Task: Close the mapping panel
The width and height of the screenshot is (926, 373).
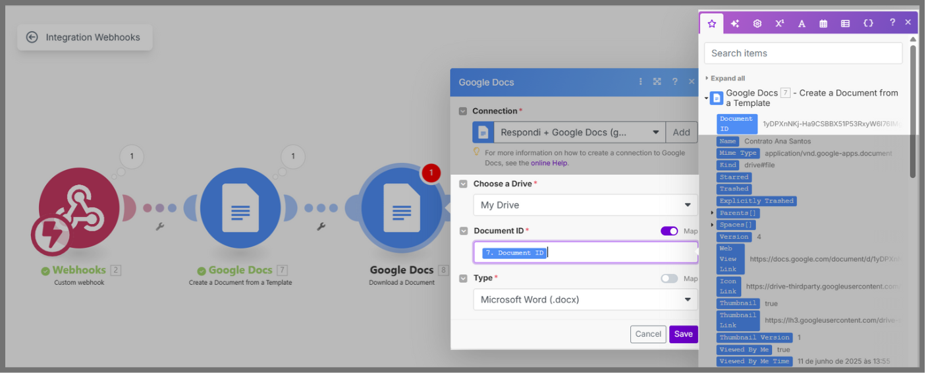Action: point(908,22)
